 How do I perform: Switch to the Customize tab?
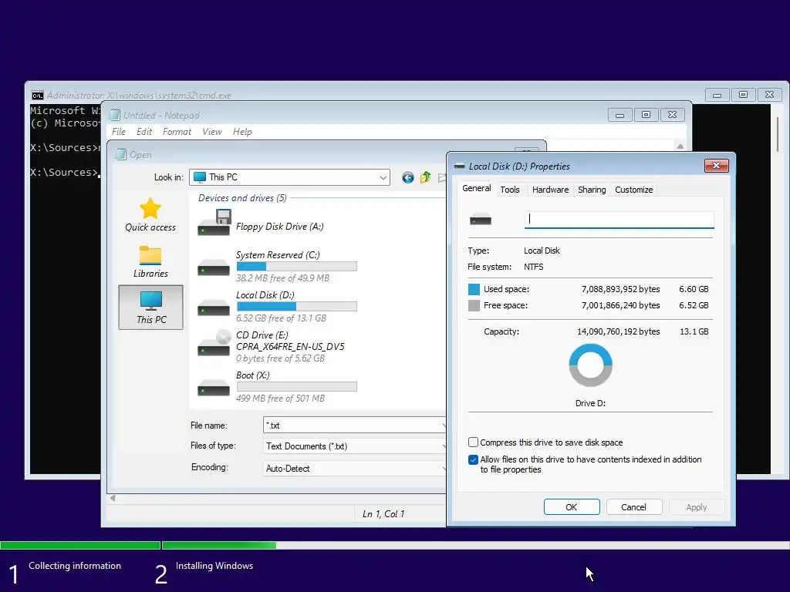click(634, 190)
